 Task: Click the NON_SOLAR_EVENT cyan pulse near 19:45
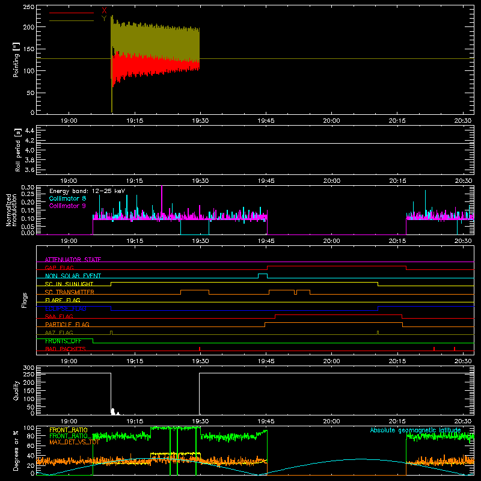tap(263, 275)
